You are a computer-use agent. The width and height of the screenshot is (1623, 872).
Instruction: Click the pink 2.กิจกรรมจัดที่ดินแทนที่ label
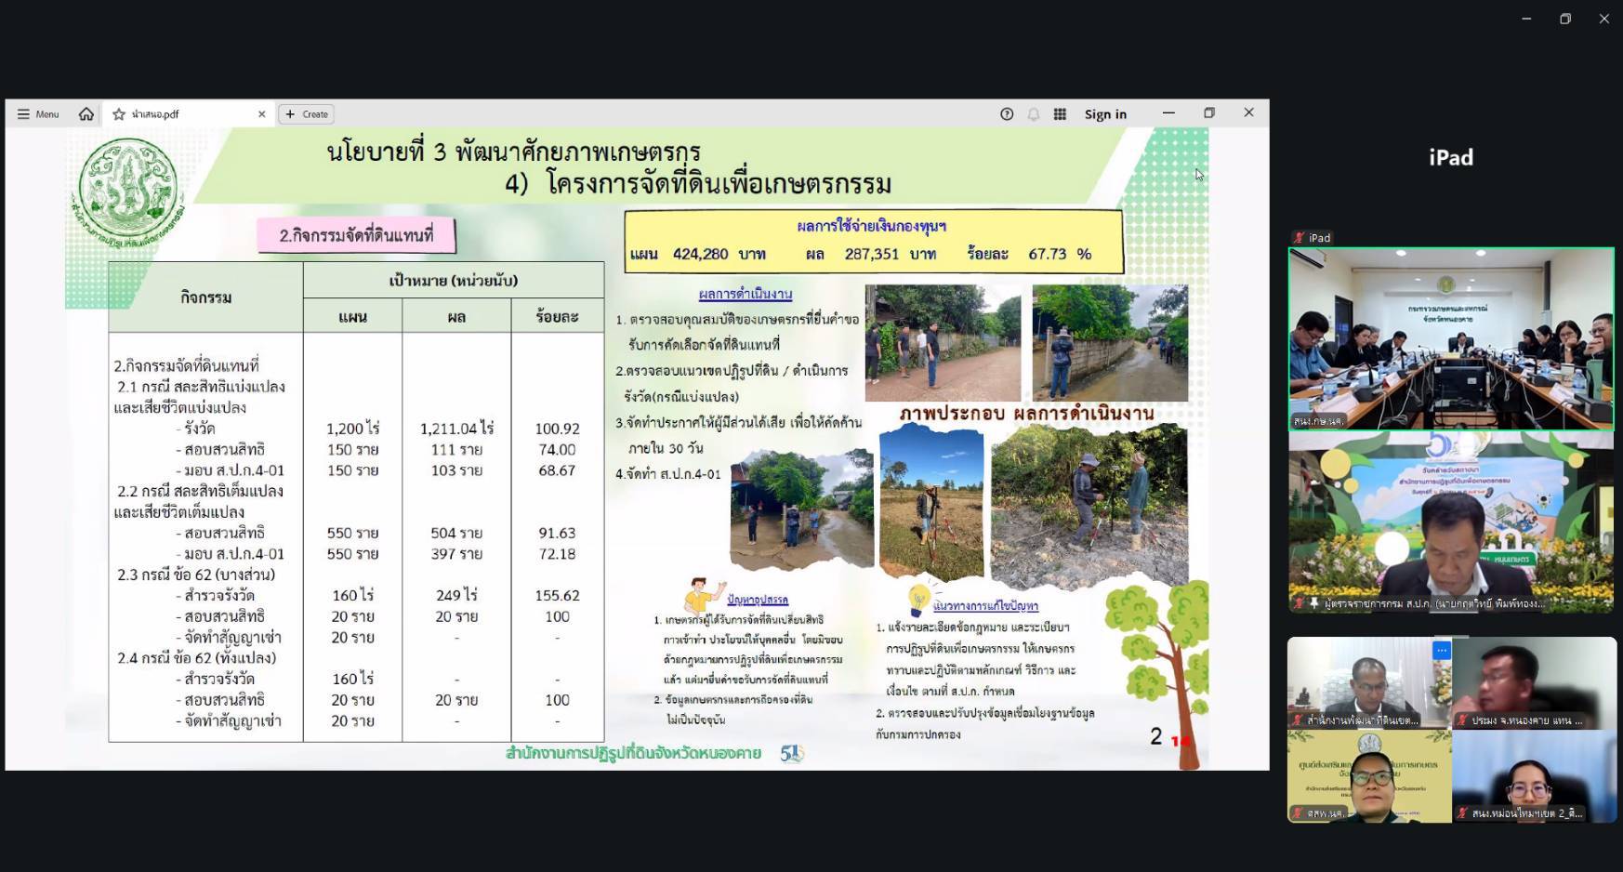[357, 235]
